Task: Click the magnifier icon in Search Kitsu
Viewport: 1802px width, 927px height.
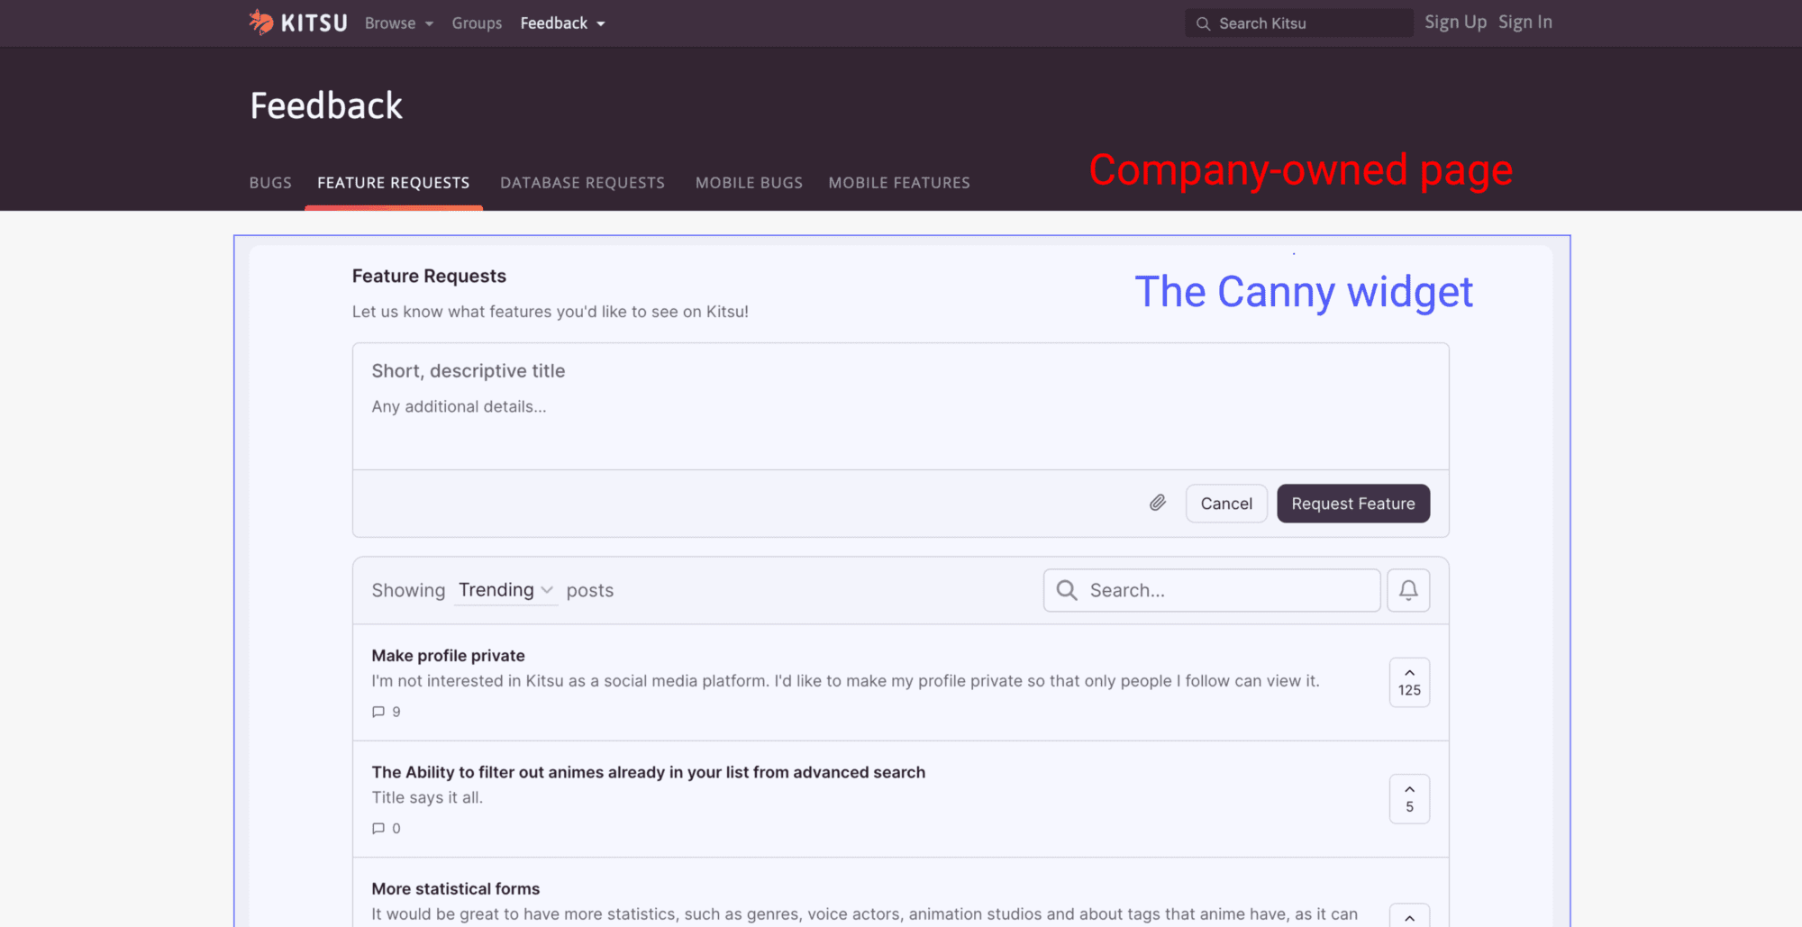Action: (x=1203, y=23)
